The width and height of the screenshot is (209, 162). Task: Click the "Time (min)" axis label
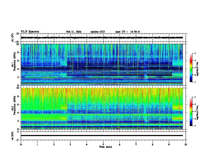click(x=106, y=147)
